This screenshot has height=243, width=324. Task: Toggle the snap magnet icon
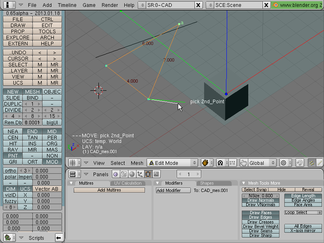coord(300,163)
